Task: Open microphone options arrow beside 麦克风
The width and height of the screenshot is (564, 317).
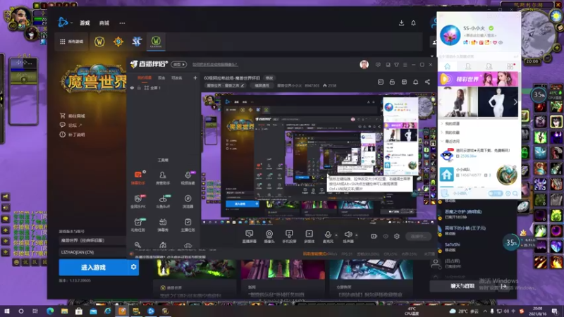Action: [336, 235]
